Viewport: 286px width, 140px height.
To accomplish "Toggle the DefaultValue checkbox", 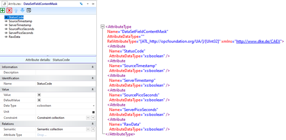I will (x=39, y=100).
